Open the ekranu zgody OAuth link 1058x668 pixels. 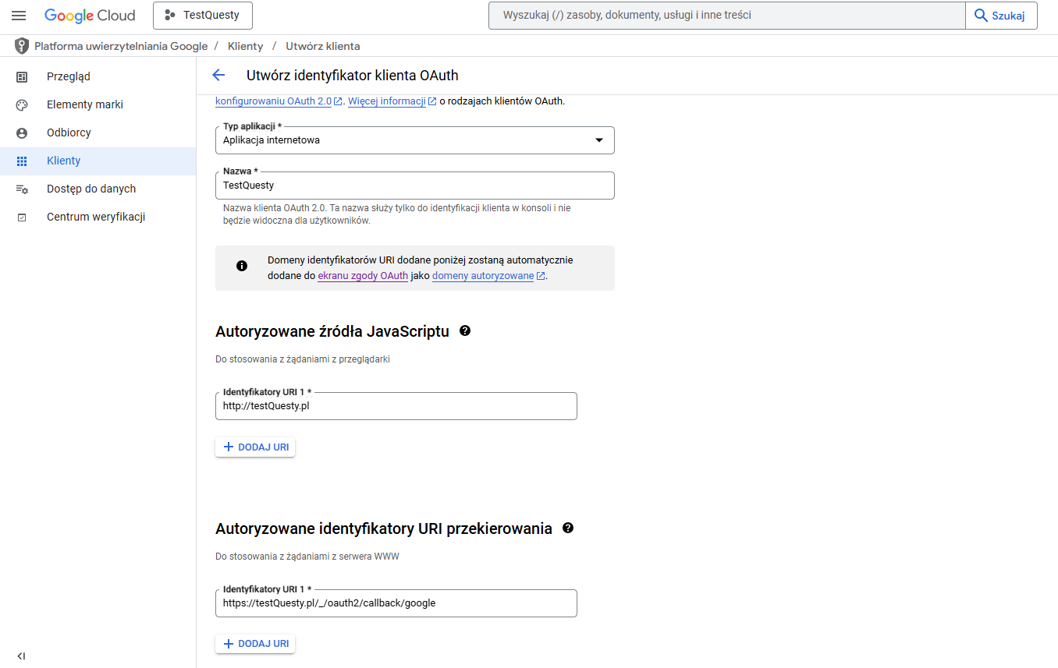tap(363, 276)
